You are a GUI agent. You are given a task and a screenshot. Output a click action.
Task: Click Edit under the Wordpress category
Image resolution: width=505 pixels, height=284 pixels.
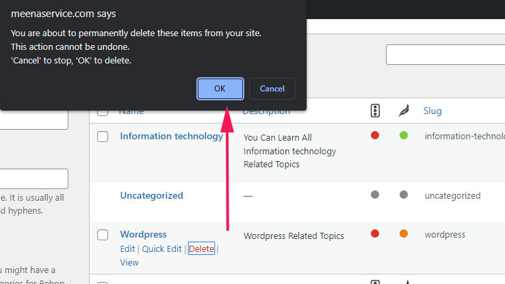click(127, 249)
